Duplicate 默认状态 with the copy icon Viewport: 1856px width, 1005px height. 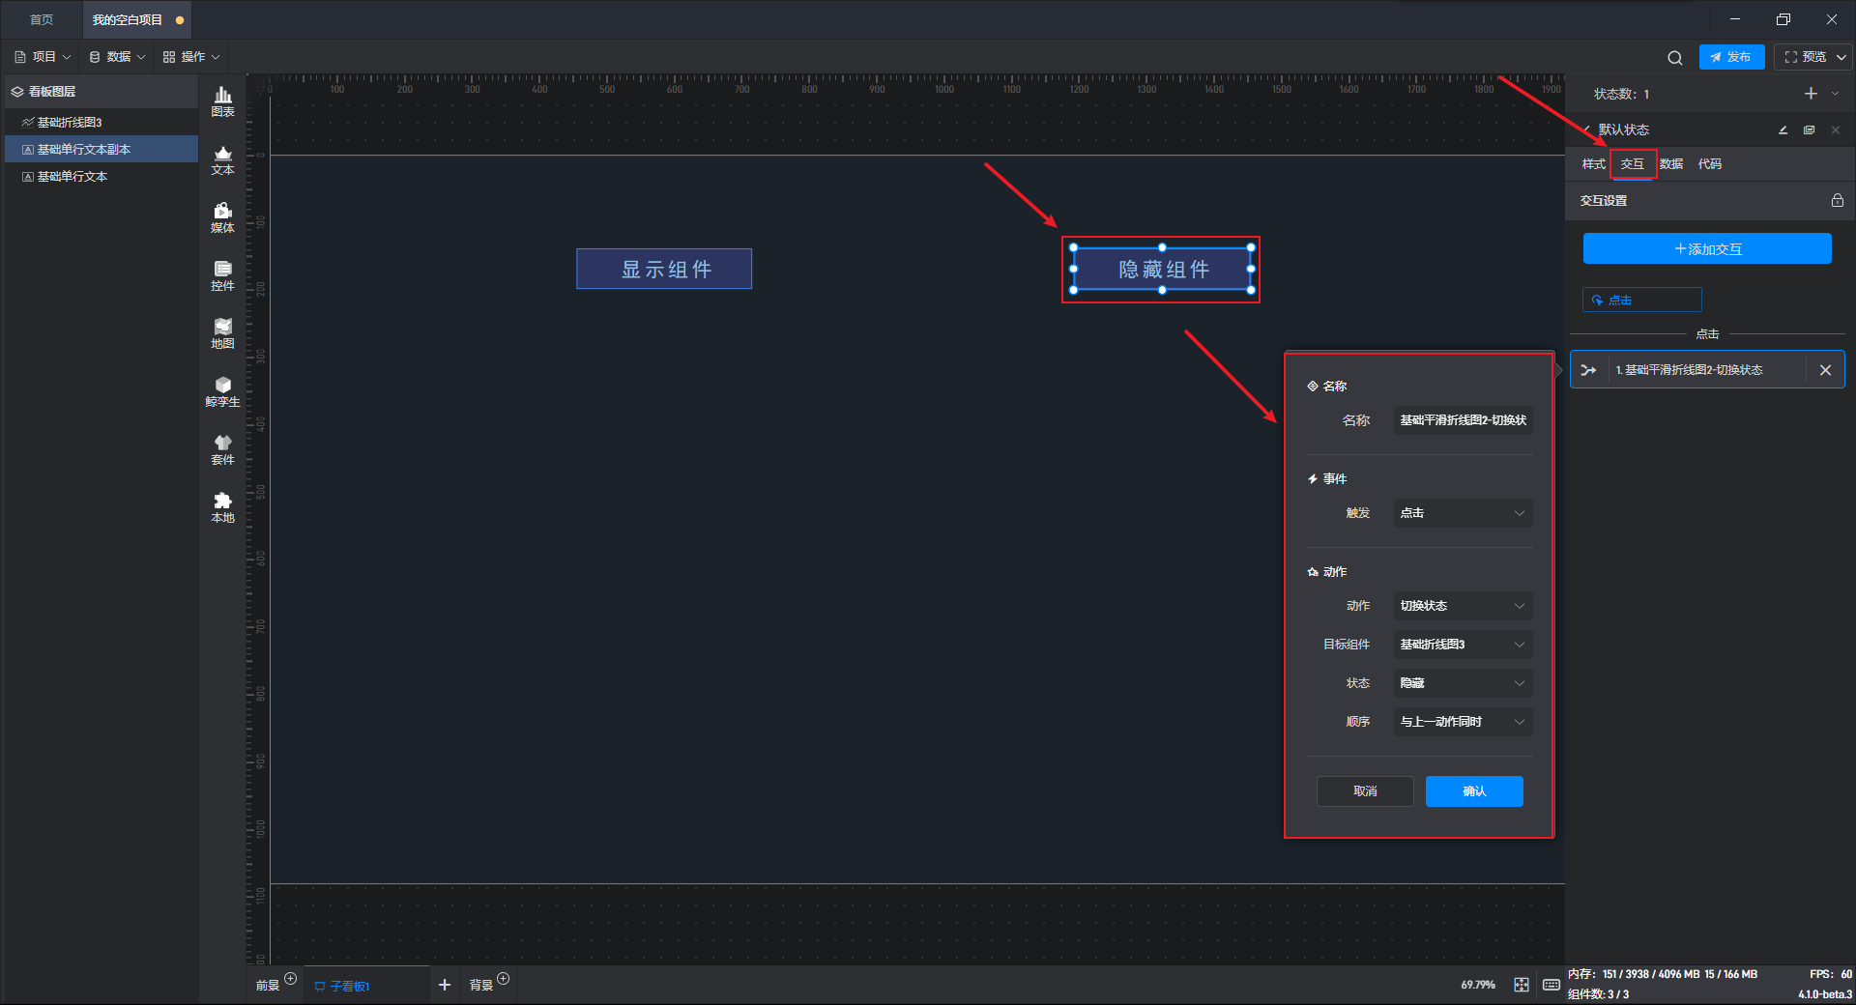(x=1809, y=129)
